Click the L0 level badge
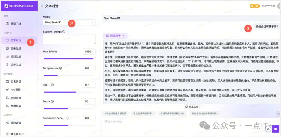 255,6
